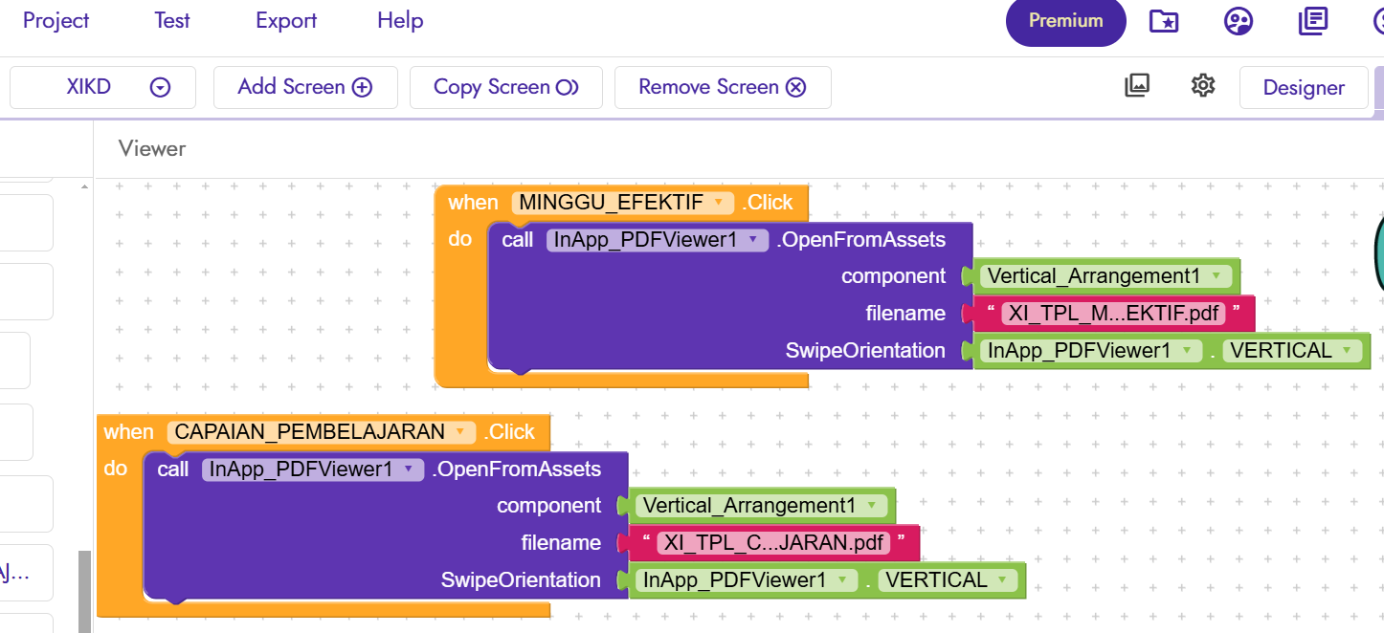
Task: Click the Viewer panel label
Action: point(152,148)
